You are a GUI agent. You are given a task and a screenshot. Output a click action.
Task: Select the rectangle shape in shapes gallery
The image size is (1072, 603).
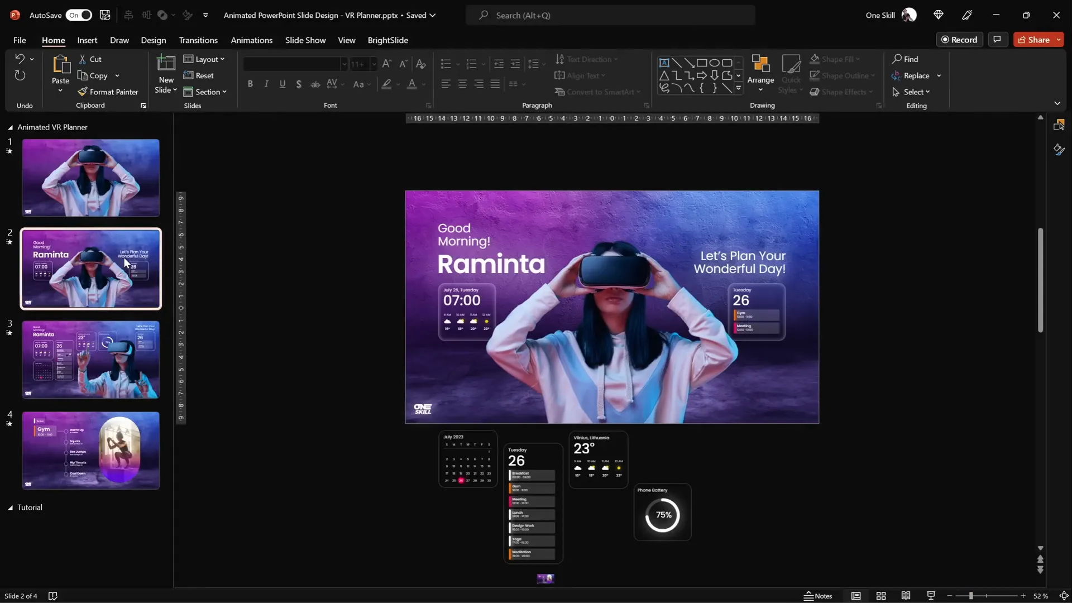tap(702, 63)
